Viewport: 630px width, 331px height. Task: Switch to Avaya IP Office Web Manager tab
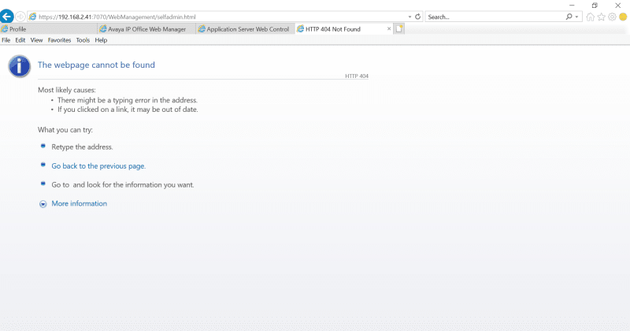click(146, 29)
